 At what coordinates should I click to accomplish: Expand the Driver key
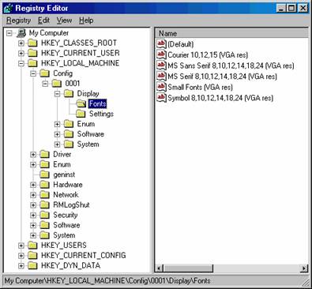point(33,155)
